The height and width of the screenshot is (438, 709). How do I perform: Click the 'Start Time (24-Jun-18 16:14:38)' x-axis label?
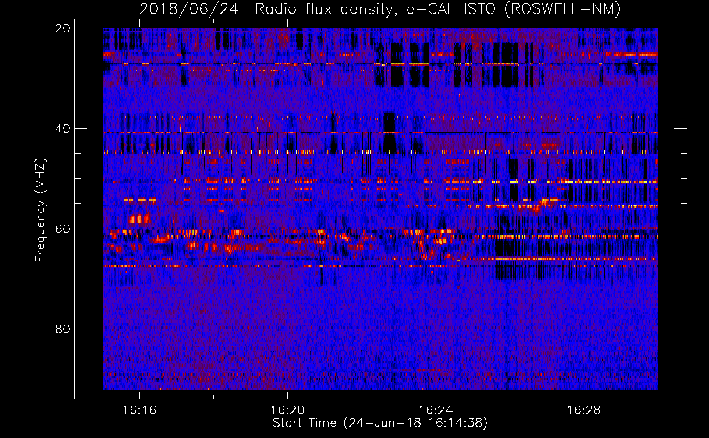pos(380,423)
